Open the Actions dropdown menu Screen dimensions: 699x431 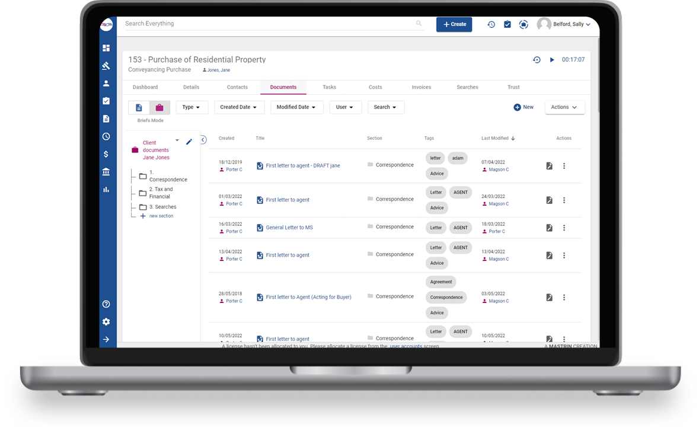point(564,107)
